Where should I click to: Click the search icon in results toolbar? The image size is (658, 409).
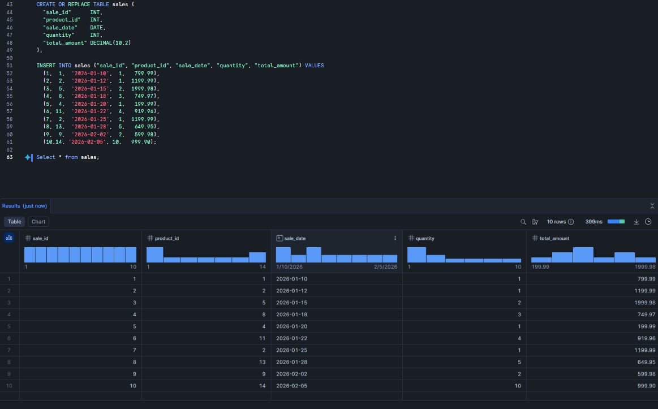point(523,222)
